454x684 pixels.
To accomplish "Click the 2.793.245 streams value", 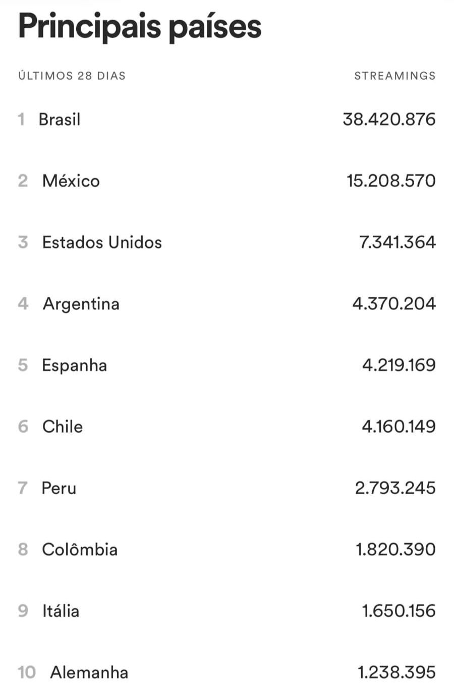I will click(395, 488).
